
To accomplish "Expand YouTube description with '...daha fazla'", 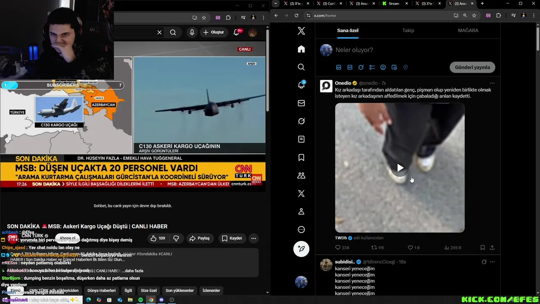I will pos(132,271).
